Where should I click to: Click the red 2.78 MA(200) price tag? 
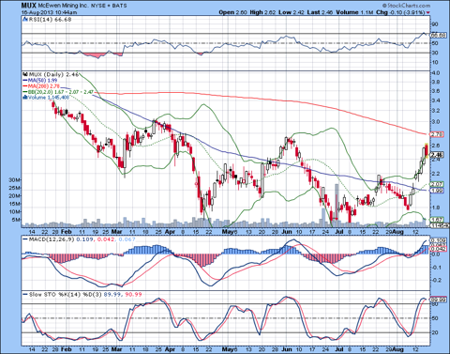tap(437, 134)
